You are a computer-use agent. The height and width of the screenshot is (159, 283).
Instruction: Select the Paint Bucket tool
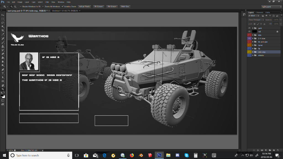(3, 58)
